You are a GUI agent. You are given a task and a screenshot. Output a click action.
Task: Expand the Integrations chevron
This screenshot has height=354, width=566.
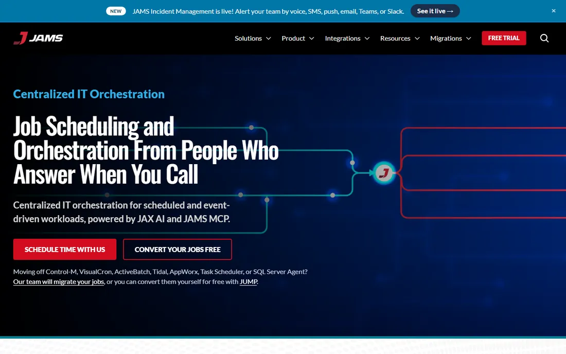367,38
